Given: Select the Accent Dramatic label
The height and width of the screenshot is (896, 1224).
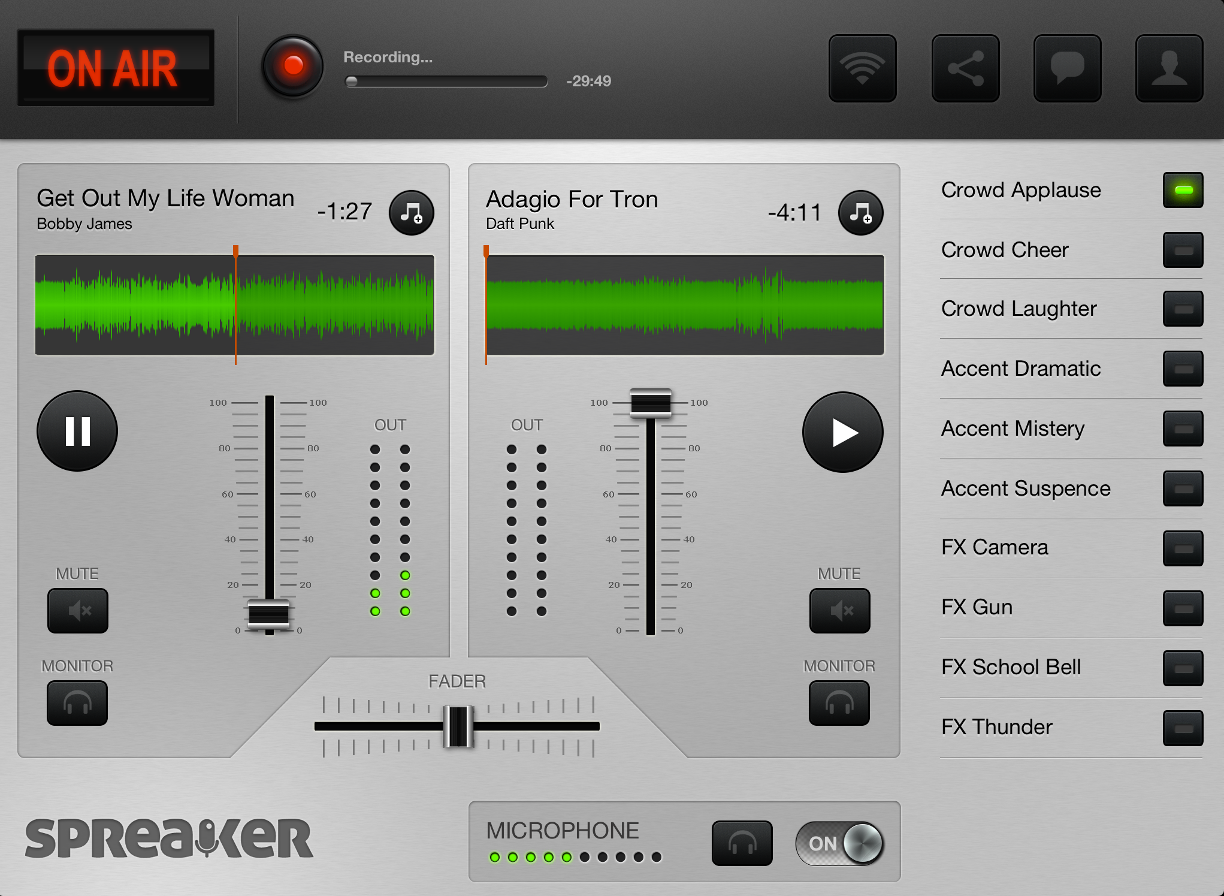Looking at the screenshot, I should coord(1021,369).
